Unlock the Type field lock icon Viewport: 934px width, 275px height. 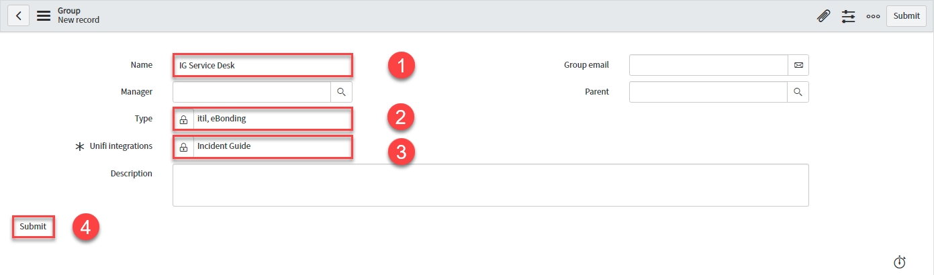coord(183,119)
